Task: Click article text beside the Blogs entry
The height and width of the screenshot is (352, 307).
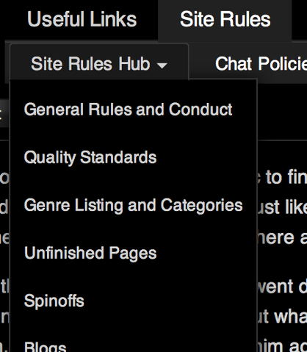Action: coord(282,346)
